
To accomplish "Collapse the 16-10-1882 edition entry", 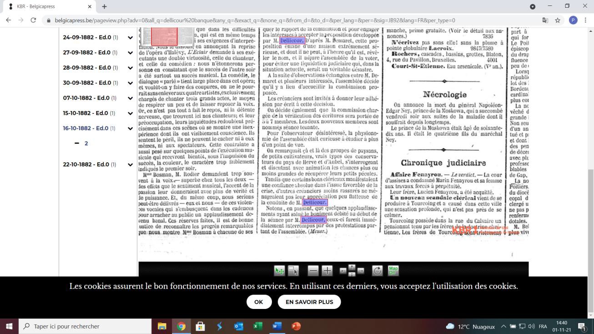I will [131, 129].
